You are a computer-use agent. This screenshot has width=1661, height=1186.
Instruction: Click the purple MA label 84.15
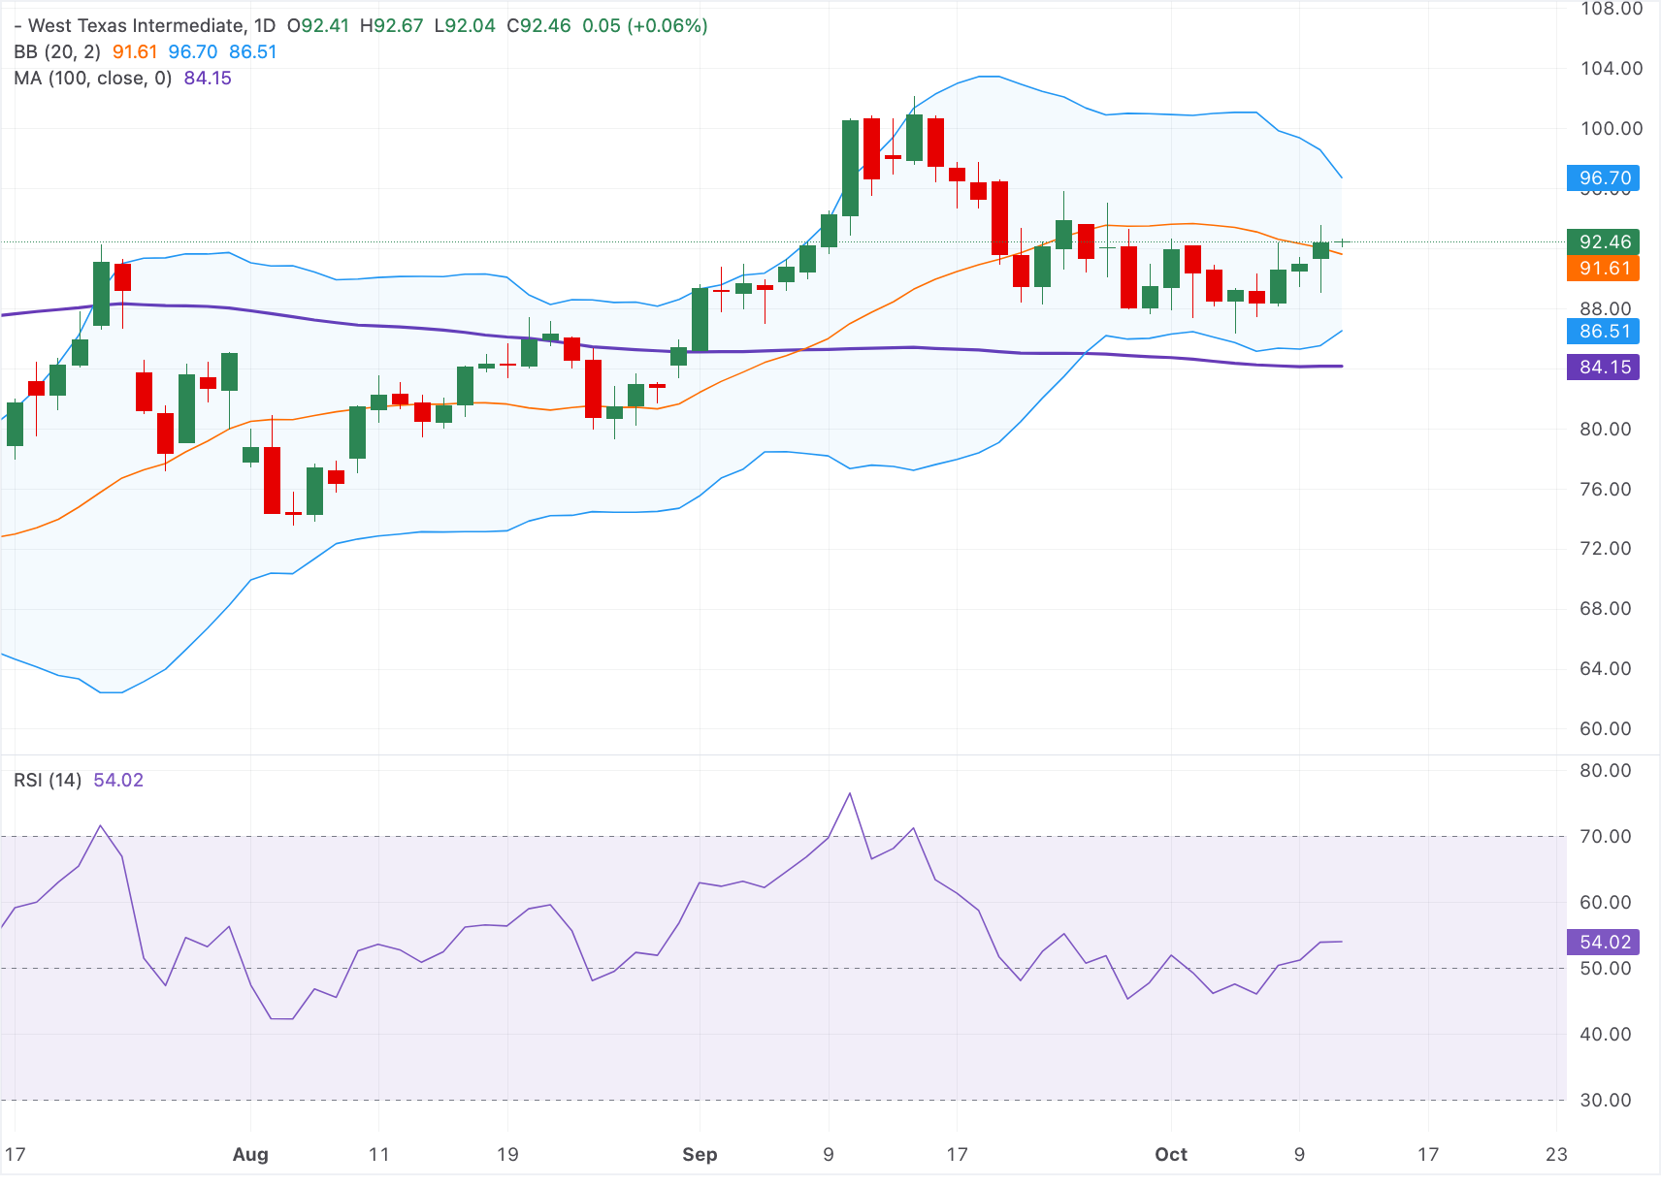tap(1603, 367)
